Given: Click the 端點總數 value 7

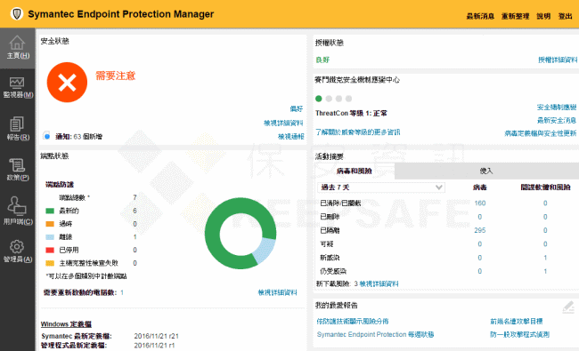Looking at the screenshot, I should (x=135, y=197).
